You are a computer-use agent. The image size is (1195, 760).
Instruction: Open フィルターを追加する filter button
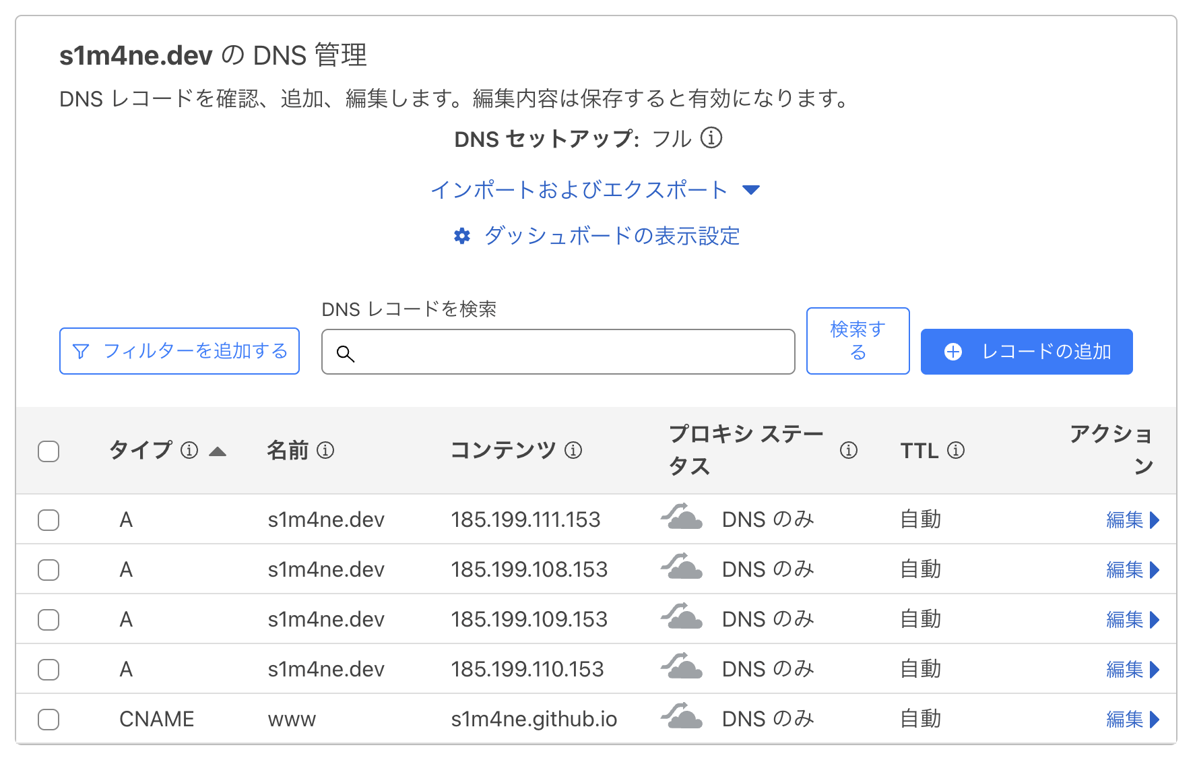click(179, 351)
